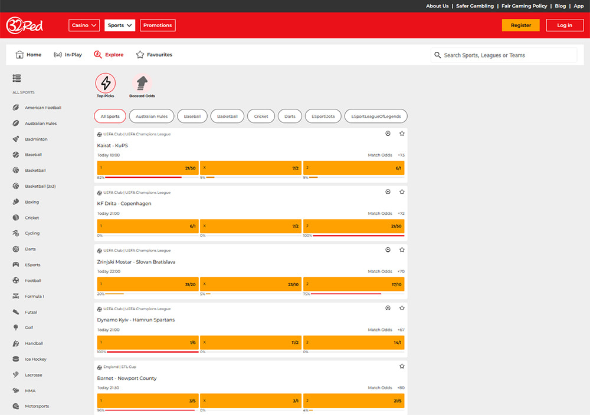Open Boxing in the sidebar
The width and height of the screenshot is (590, 415).
(x=25, y=202)
